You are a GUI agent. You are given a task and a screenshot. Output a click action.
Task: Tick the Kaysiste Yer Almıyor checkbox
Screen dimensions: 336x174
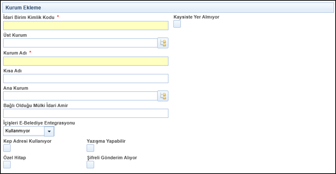point(177,24)
